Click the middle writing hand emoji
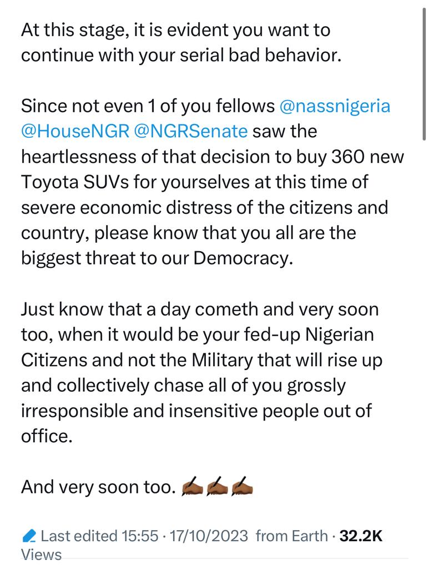Screen dimensions: 429x569 point(217,487)
